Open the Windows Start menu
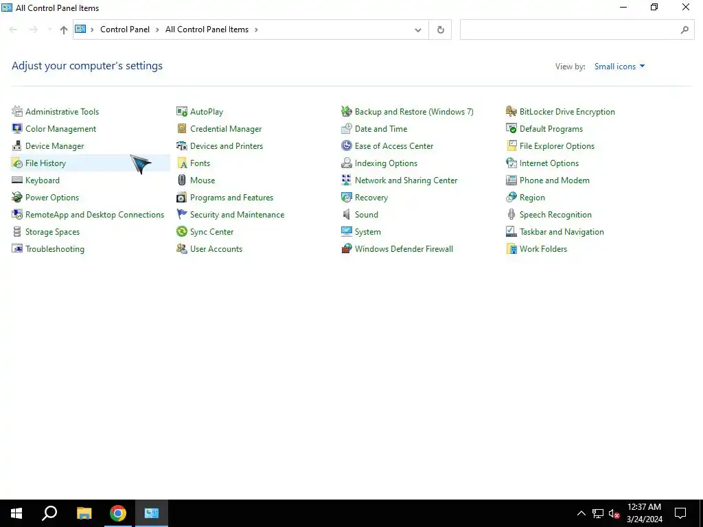Viewport: 703px width, 527px height. click(x=16, y=513)
